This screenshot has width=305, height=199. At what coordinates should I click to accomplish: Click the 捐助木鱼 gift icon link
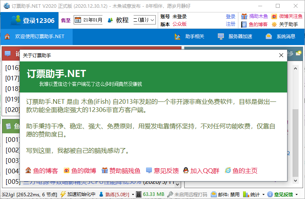tap(254, 16)
